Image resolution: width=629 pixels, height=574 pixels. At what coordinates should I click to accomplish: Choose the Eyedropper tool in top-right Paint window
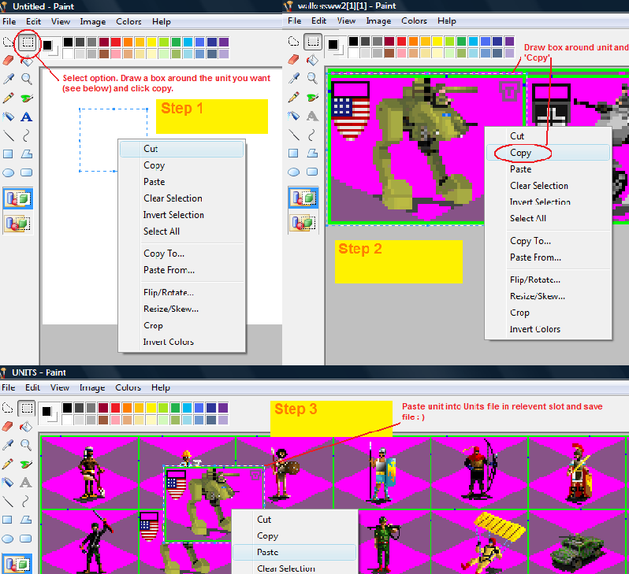(x=294, y=78)
